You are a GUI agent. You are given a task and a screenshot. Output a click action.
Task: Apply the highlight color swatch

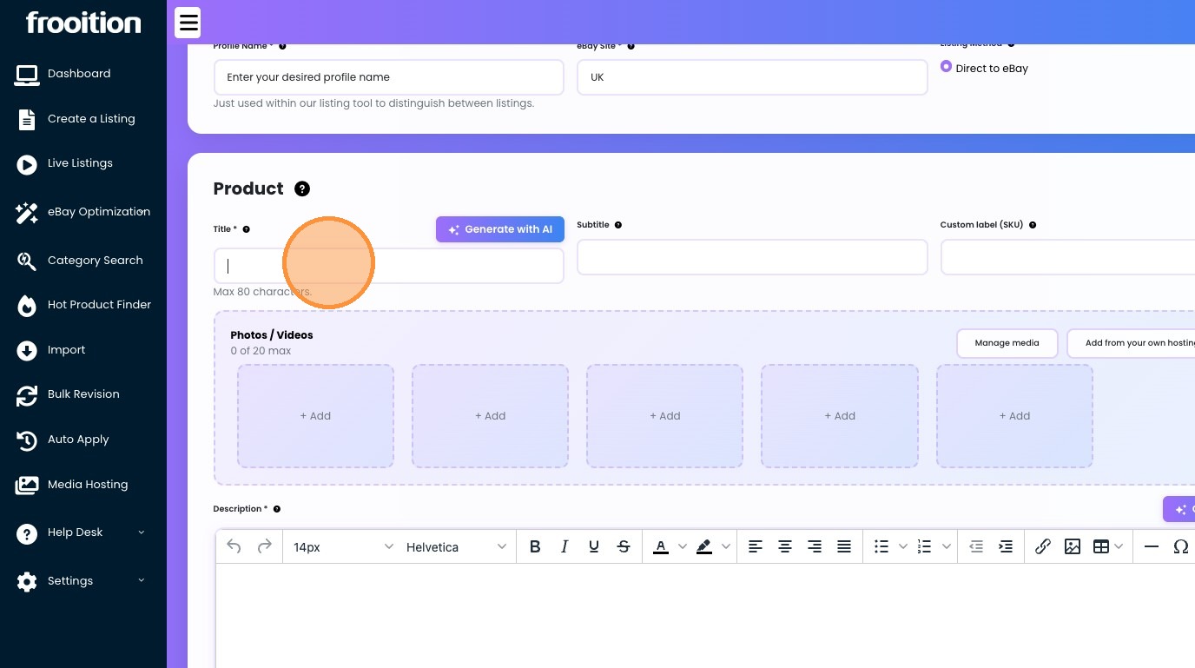704,546
